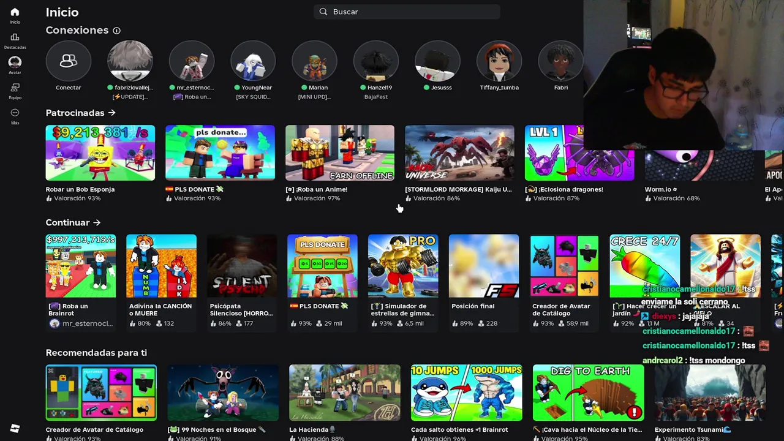Image resolution: width=784 pixels, height=441 pixels.
Task: Open Psicópata Silencioso horror game thumbnail
Action: coord(242,266)
